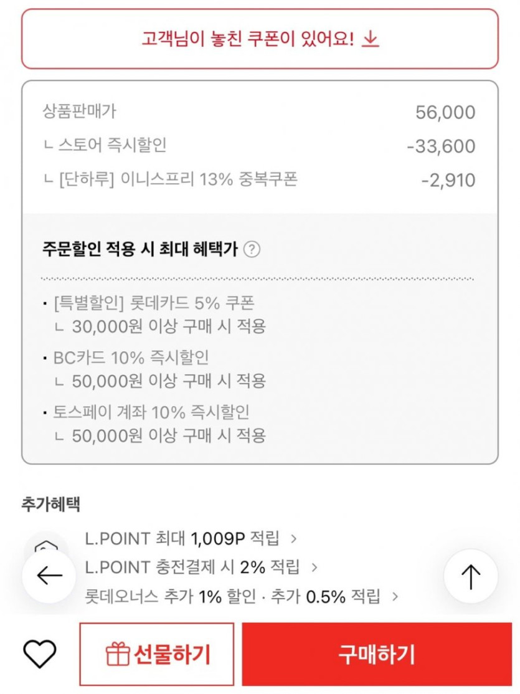Tap the 이니스프리 13% 중복쿠폰 line
Image resolution: width=520 pixels, height=694 pixels.
(x=177, y=180)
